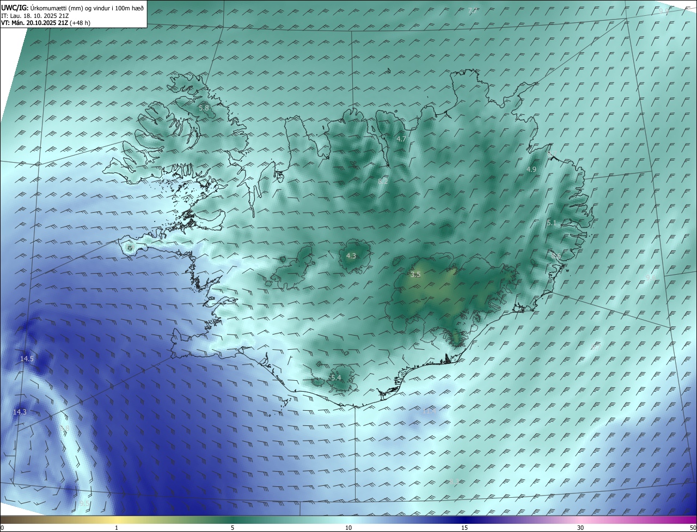Click the 0 tick on the color scale

point(2,528)
